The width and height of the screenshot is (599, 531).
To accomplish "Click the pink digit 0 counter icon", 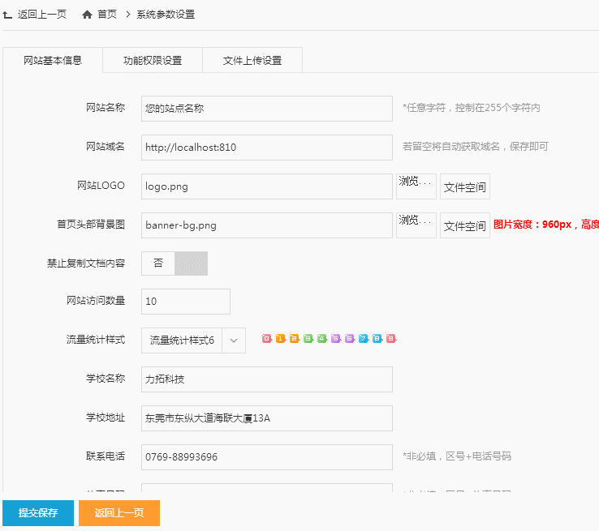I will [266, 339].
